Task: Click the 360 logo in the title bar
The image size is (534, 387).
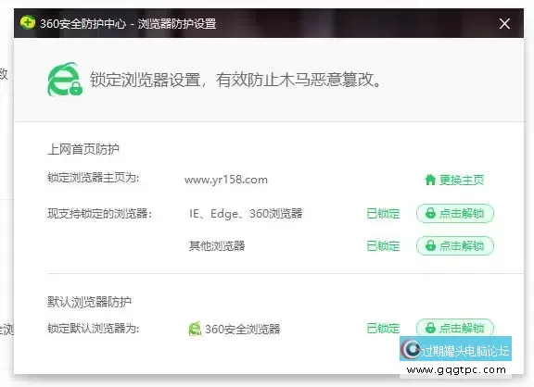Action: (x=27, y=23)
